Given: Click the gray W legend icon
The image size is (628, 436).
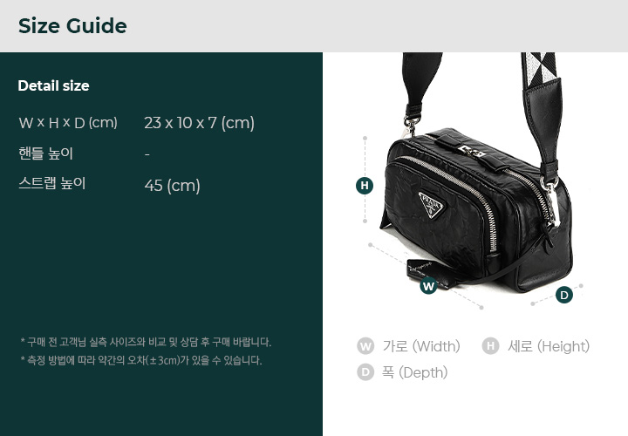Looking at the screenshot, I should pyautogui.click(x=365, y=346).
